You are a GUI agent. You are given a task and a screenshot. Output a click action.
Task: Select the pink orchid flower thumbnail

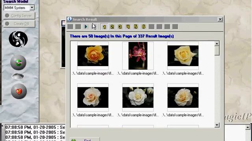pyautogui.click(x=138, y=56)
